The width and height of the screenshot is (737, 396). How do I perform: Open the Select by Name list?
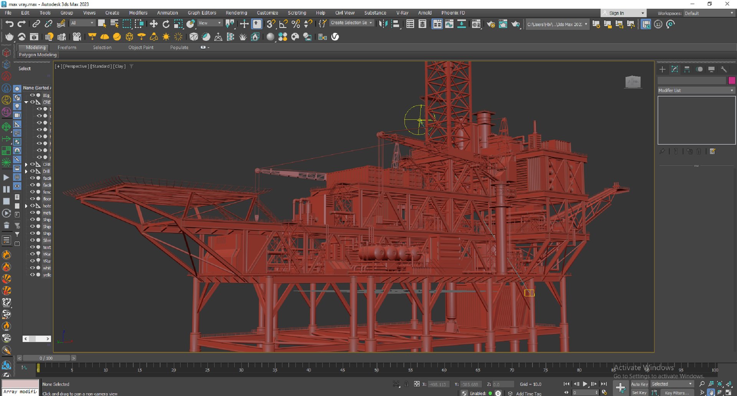pos(114,24)
